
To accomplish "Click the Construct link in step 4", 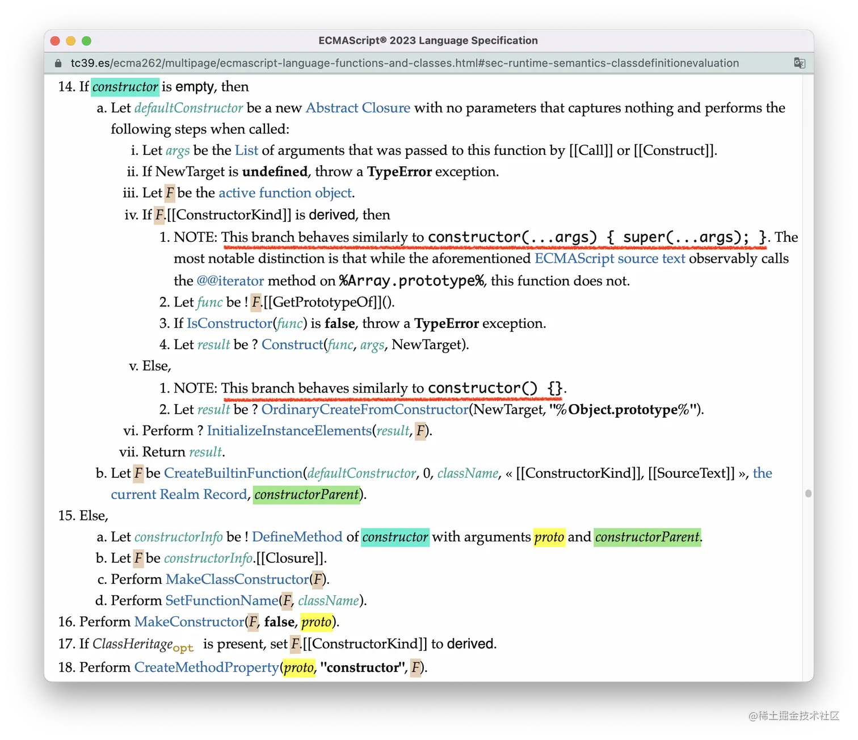I will pos(292,345).
